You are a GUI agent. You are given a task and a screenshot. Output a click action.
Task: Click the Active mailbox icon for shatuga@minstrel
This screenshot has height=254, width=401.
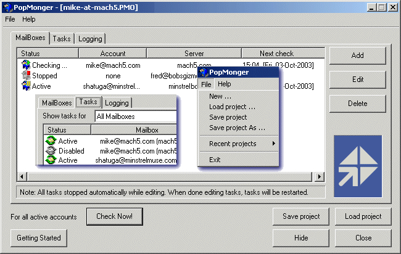click(x=26, y=86)
